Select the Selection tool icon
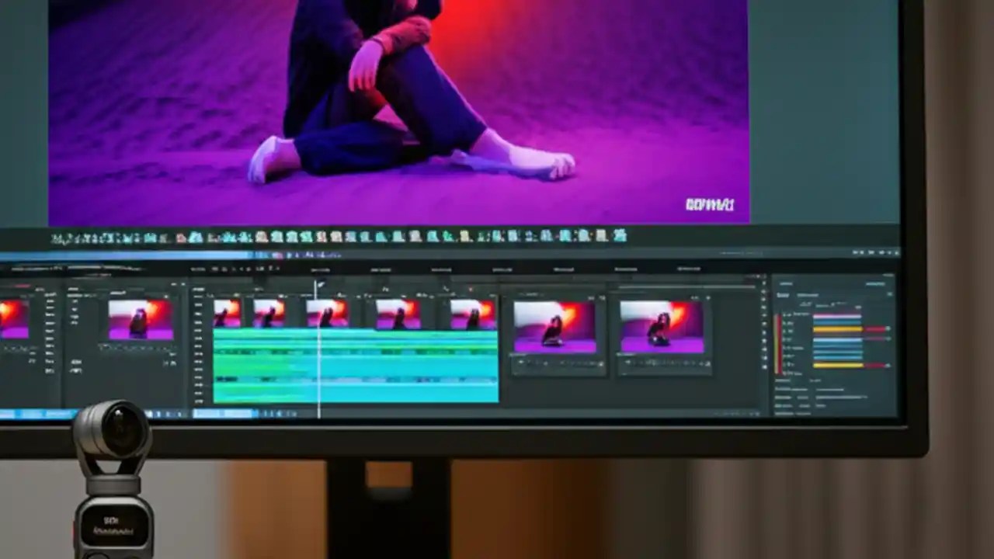 pos(212,268)
